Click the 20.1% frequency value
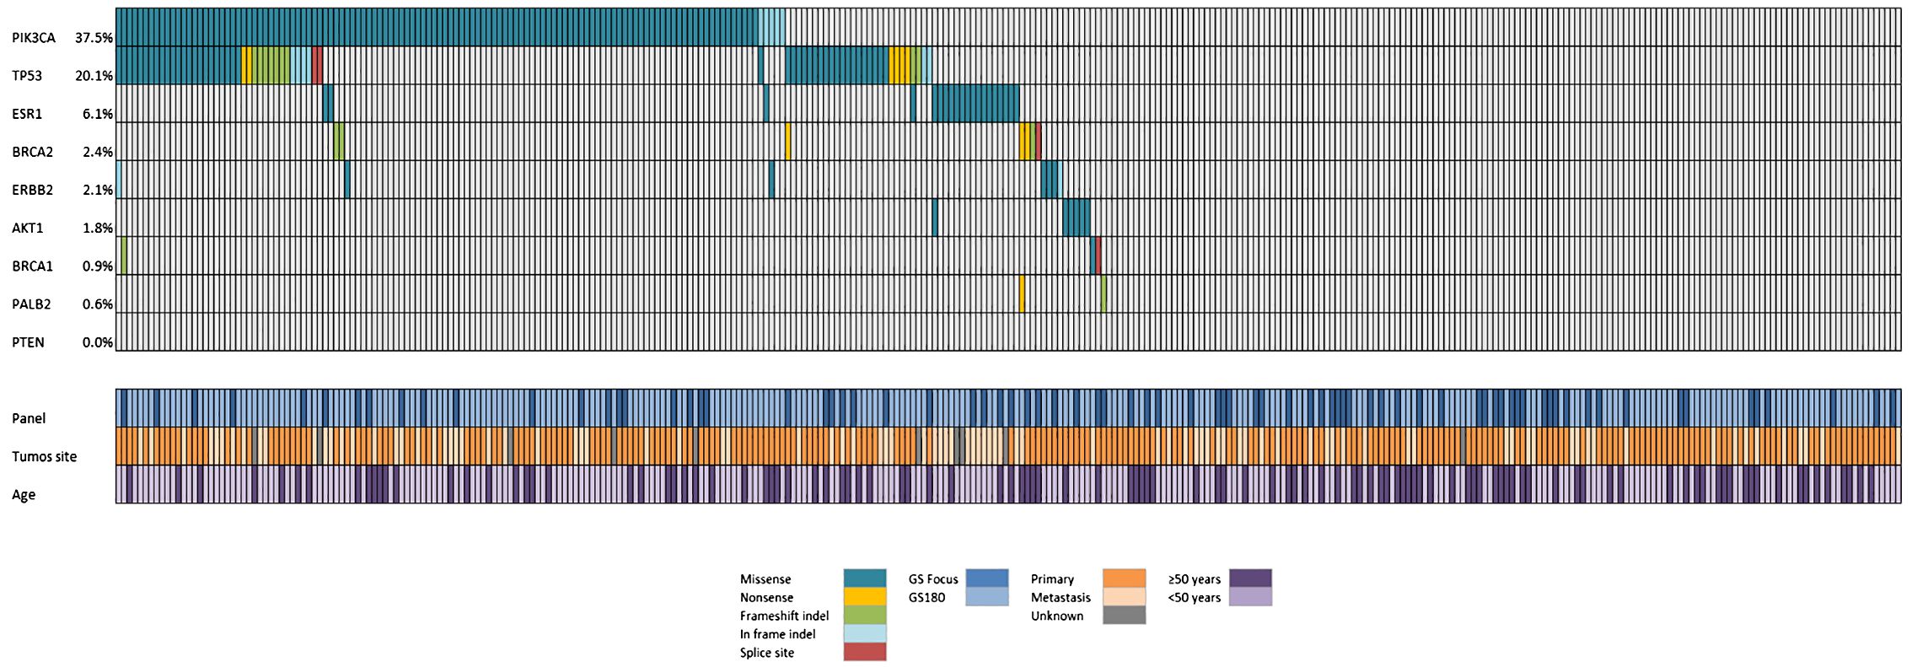1917x667 pixels. (x=94, y=76)
